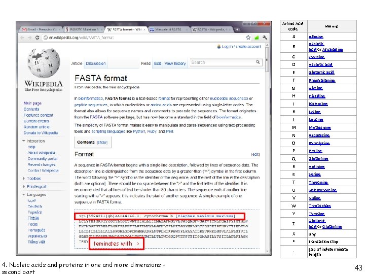
Task: Select the Português language link
Action: tap(36, 230)
